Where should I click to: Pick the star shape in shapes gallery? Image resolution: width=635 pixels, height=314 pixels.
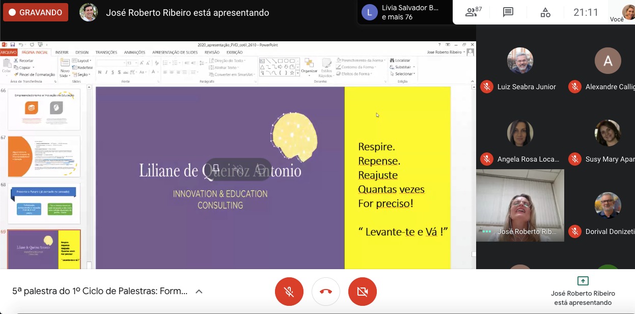(292, 73)
